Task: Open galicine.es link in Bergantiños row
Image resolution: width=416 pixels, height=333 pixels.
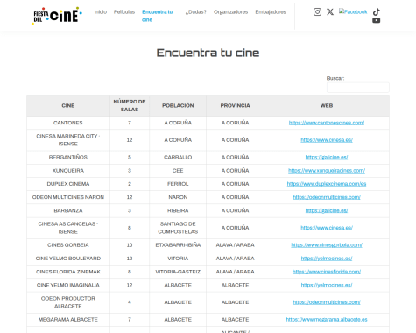Action: tap(327, 158)
